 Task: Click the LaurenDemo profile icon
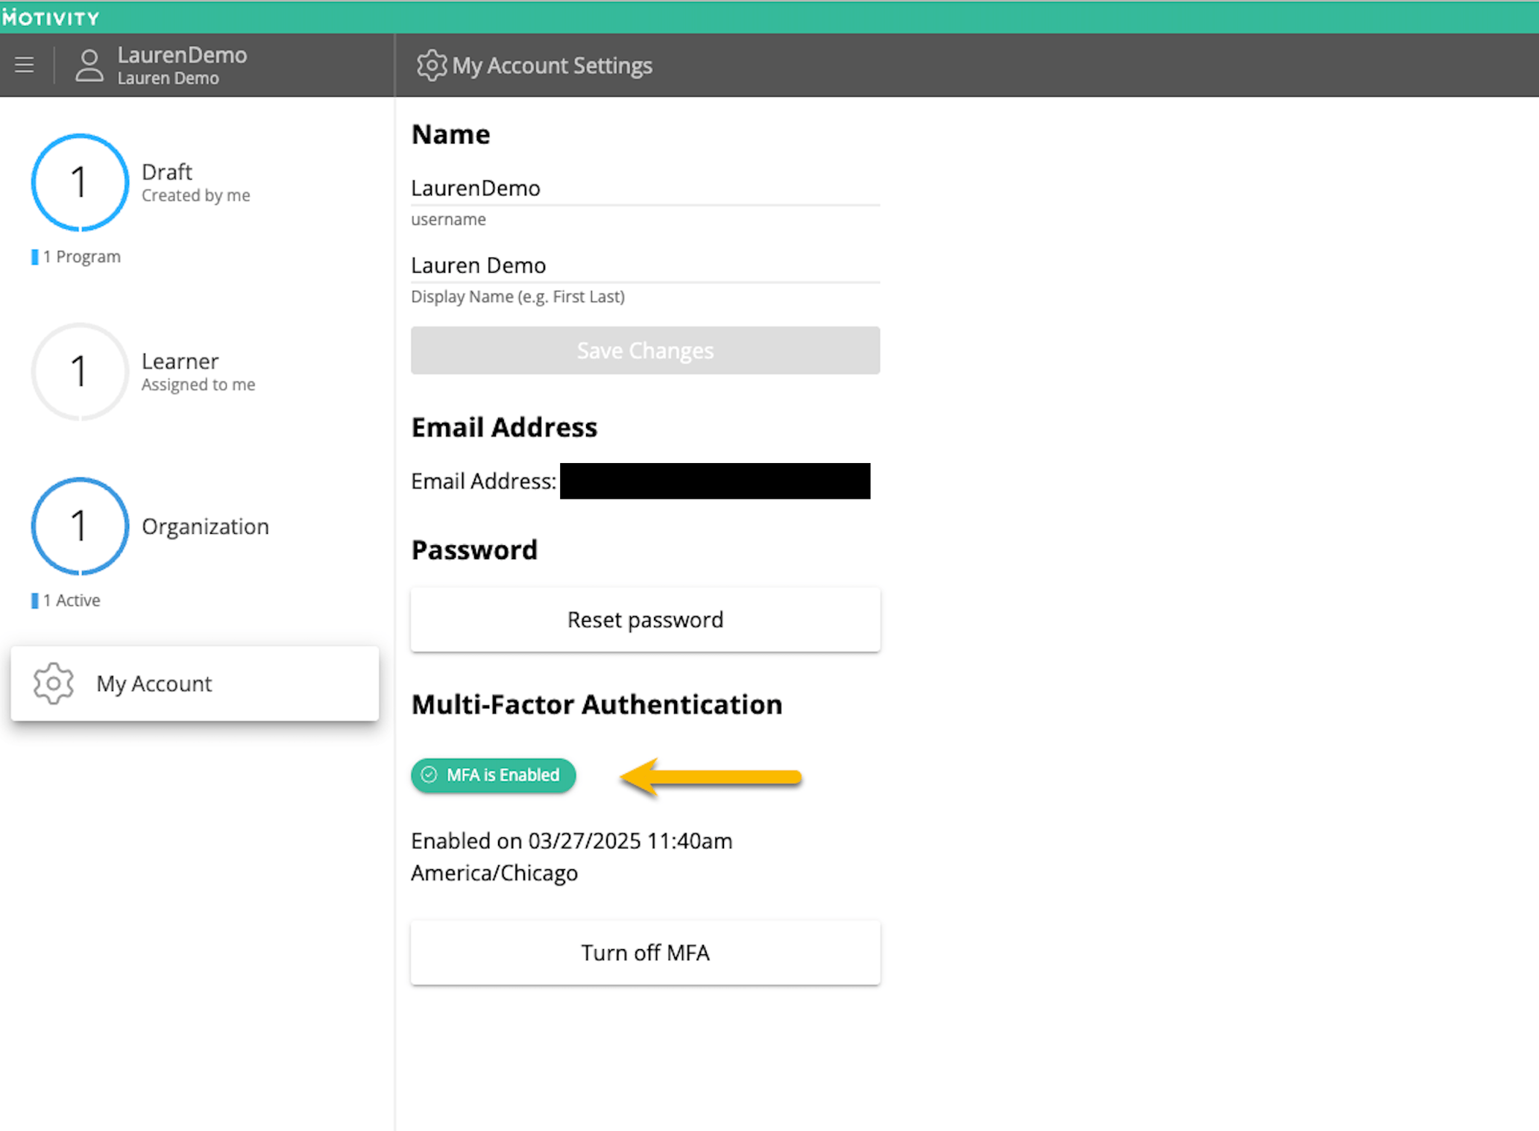click(89, 65)
